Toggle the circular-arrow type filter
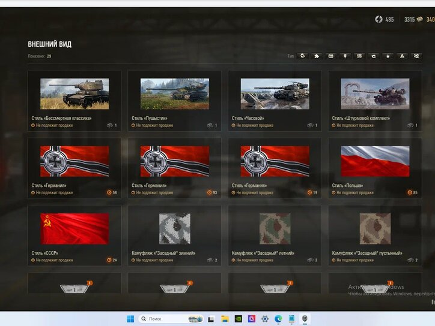The image size is (435, 326). point(374,56)
